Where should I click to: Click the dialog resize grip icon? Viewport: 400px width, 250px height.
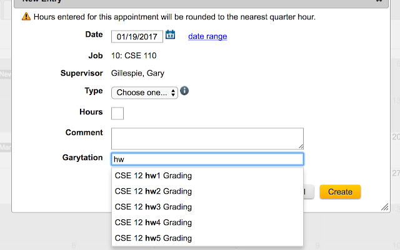click(x=384, y=207)
